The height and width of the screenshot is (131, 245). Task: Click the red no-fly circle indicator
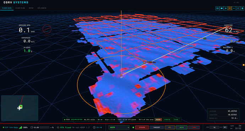[47, 29]
